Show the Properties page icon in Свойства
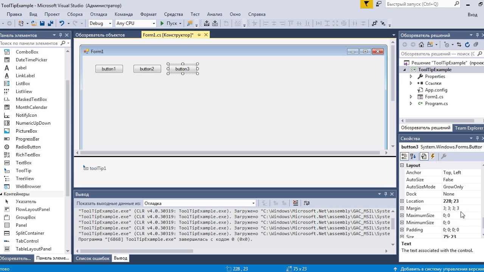 [x=424, y=156]
